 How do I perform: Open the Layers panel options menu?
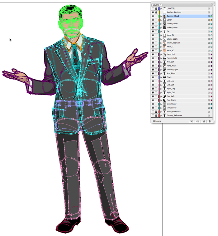click(214, 5)
